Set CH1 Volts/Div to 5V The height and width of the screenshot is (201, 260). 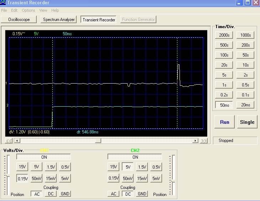36,167
